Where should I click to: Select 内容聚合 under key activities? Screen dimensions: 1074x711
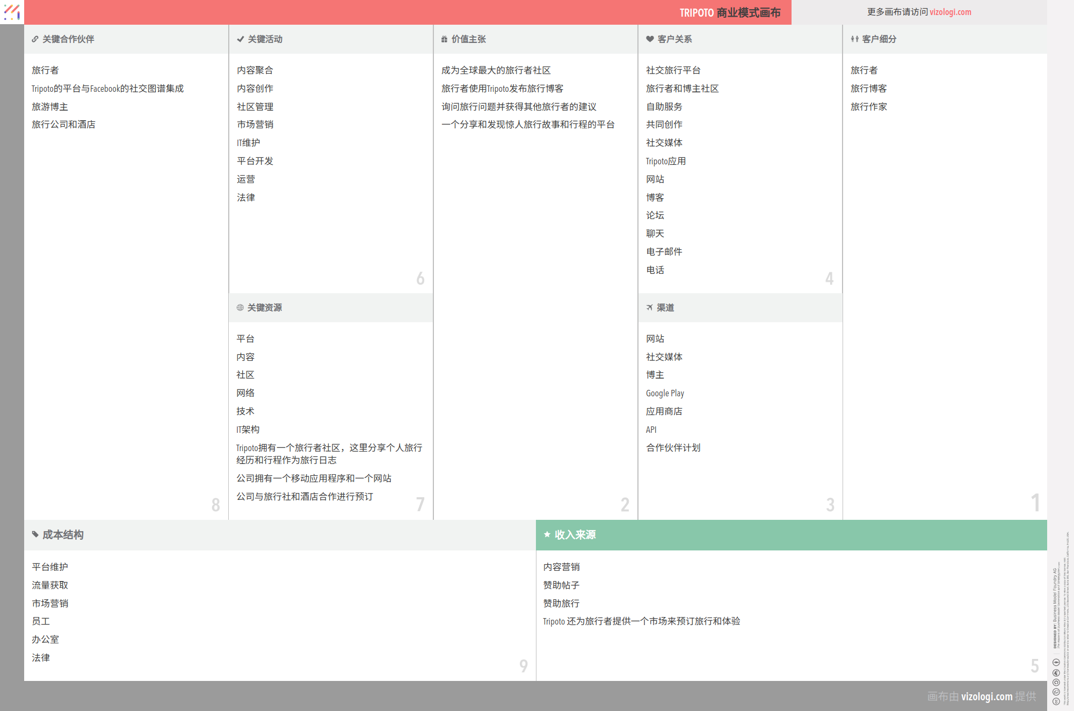[255, 70]
